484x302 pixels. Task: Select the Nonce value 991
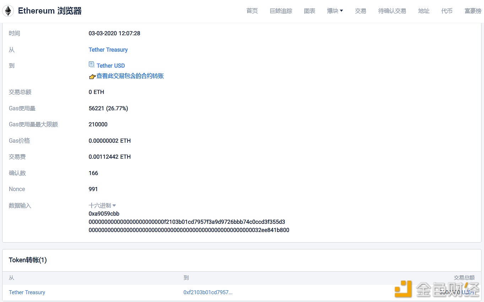click(x=93, y=189)
